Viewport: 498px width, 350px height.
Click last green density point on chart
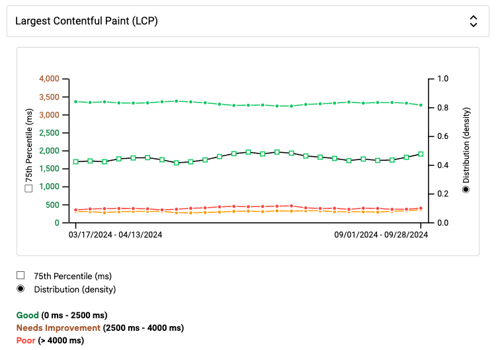tap(421, 105)
